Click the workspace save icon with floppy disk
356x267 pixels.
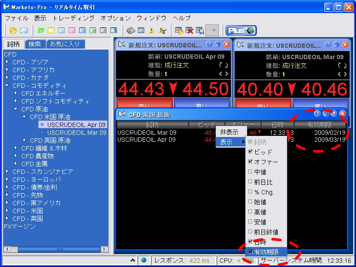[x=200, y=30]
